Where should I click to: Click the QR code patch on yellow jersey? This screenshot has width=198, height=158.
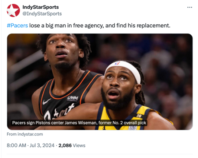point(132,128)
